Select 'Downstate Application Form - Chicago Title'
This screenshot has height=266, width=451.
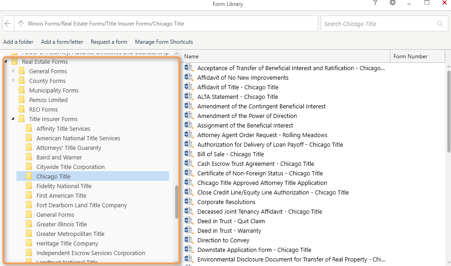coord(254,250)
